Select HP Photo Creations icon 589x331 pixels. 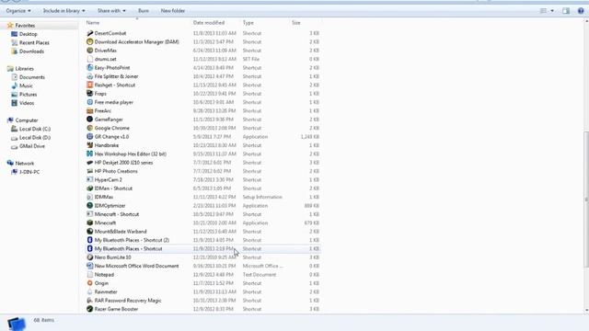[x=90, y=172]
